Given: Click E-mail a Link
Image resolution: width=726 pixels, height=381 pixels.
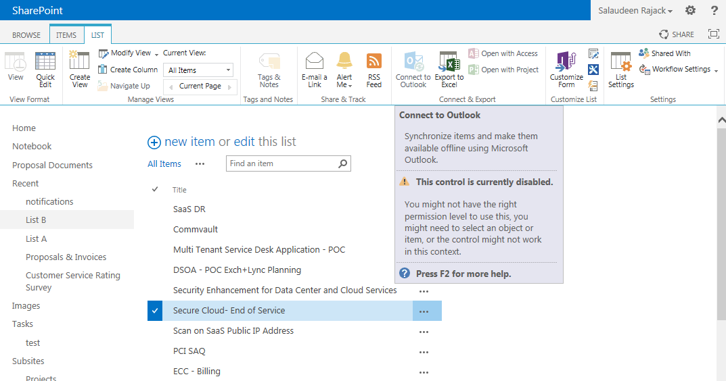Looking at the screenshot, I should 315,70.
